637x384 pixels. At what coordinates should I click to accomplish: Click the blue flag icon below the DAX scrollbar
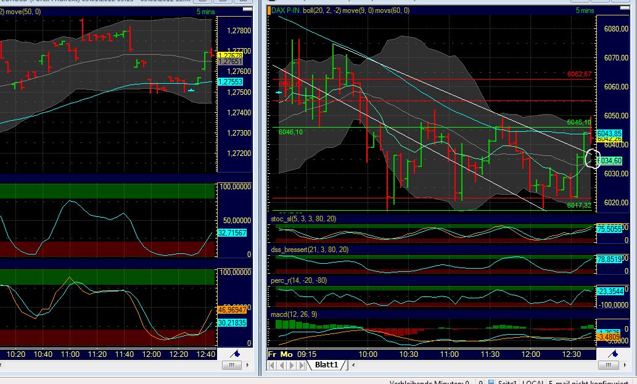pos(614,353)
